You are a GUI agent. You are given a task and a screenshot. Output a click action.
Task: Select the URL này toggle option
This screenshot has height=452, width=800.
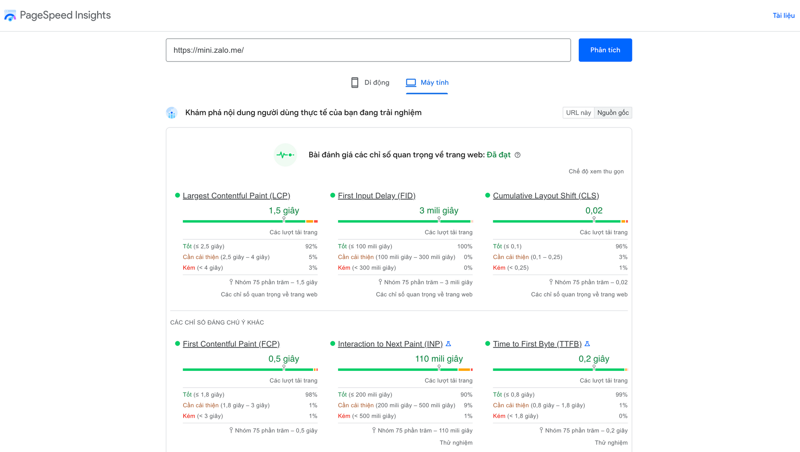pos(578,113)
